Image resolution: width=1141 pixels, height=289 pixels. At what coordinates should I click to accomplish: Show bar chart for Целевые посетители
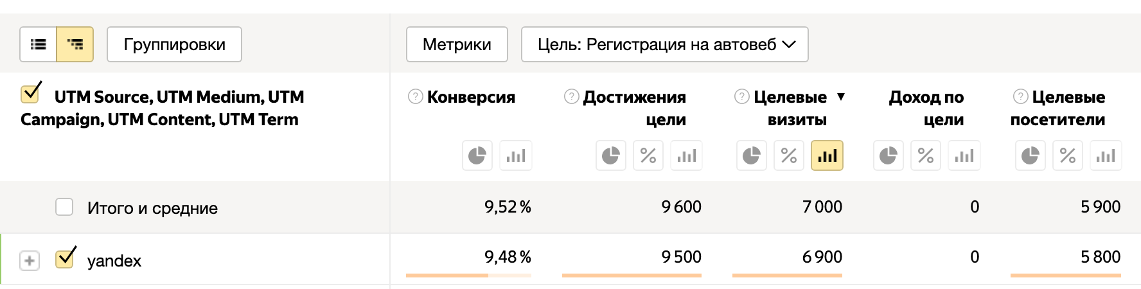[x=1106, y=155]
